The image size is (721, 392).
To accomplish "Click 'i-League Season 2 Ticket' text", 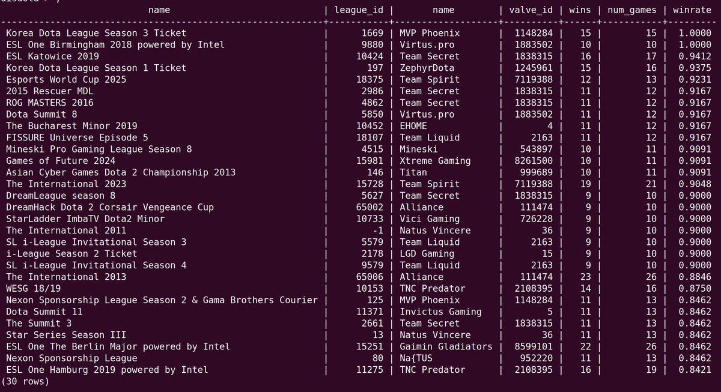I will (71, 253).
